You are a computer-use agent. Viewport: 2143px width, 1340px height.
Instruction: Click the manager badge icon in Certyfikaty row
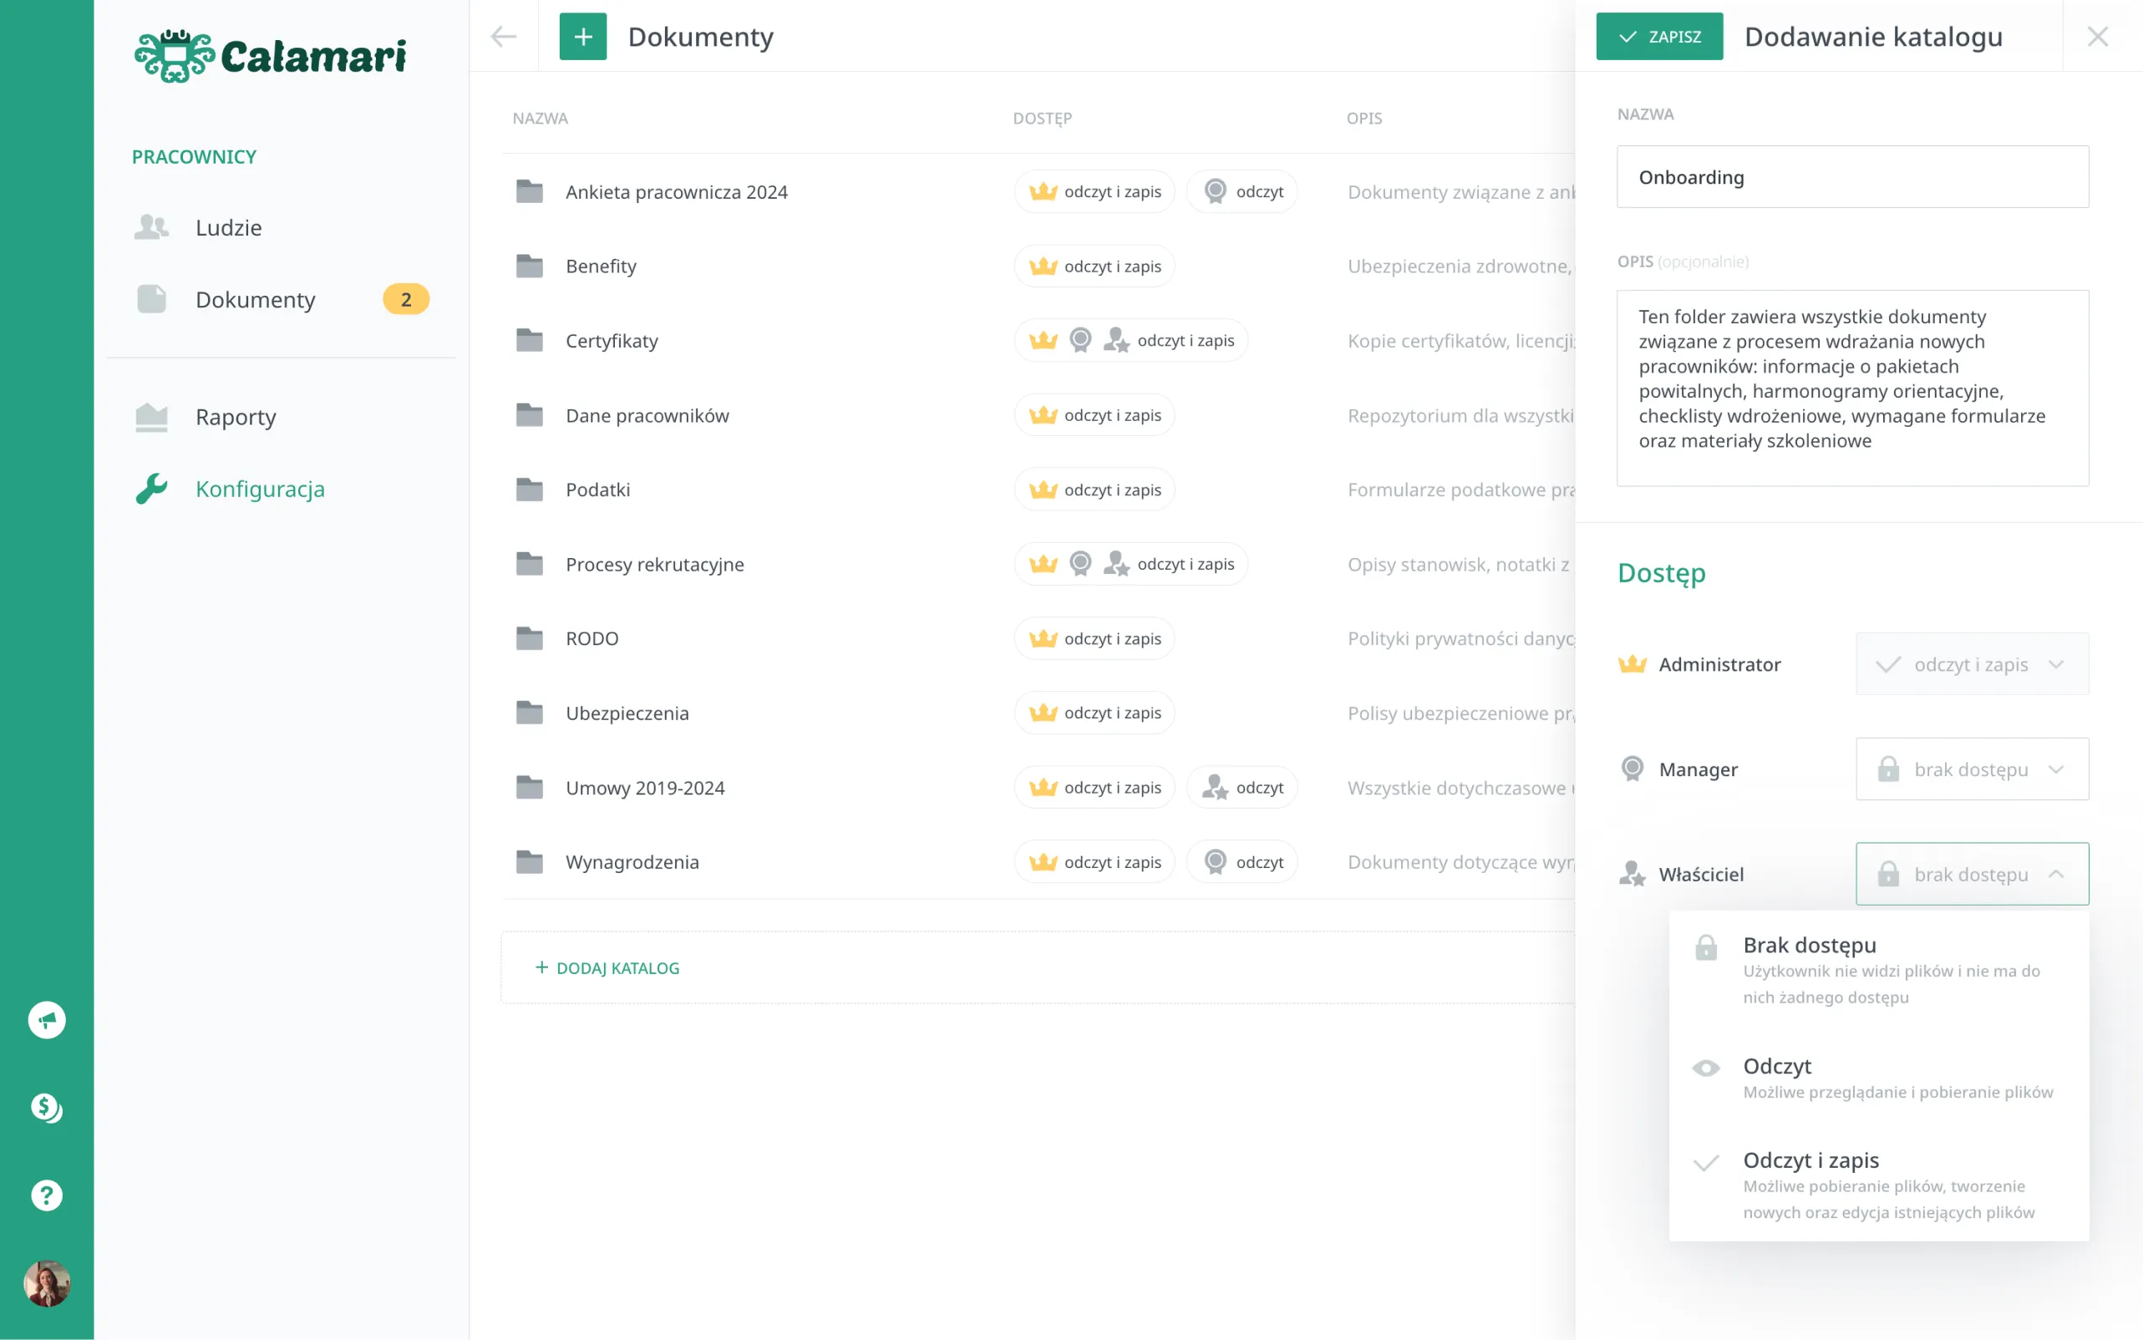(x=1080, y=340)
